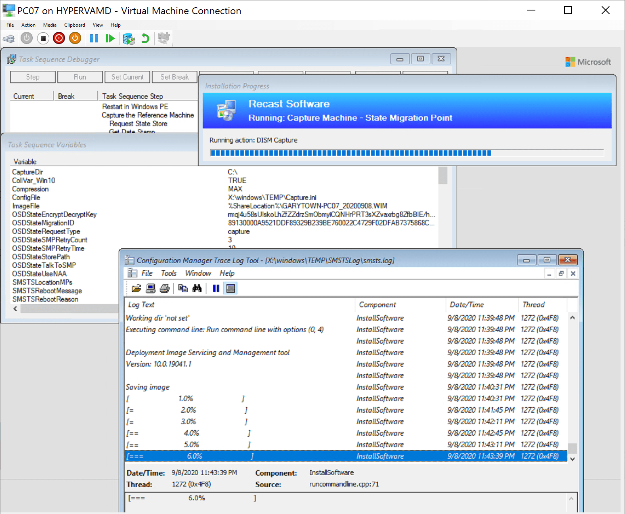This screenshot has height=514, width=625.
Task: Revert the VM using the green undo arrow
Action: pyautogui.click(x=145, y=38)
